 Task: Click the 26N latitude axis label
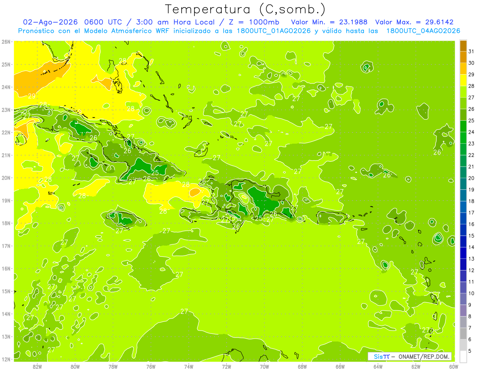coord(6,42)
